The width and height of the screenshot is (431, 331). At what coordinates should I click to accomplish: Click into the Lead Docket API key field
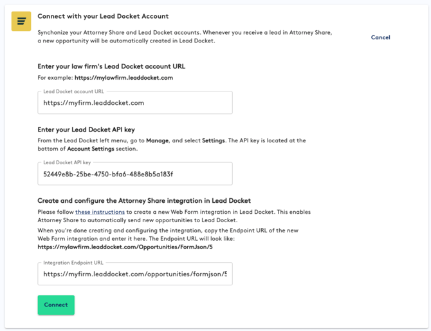(135, 174)
